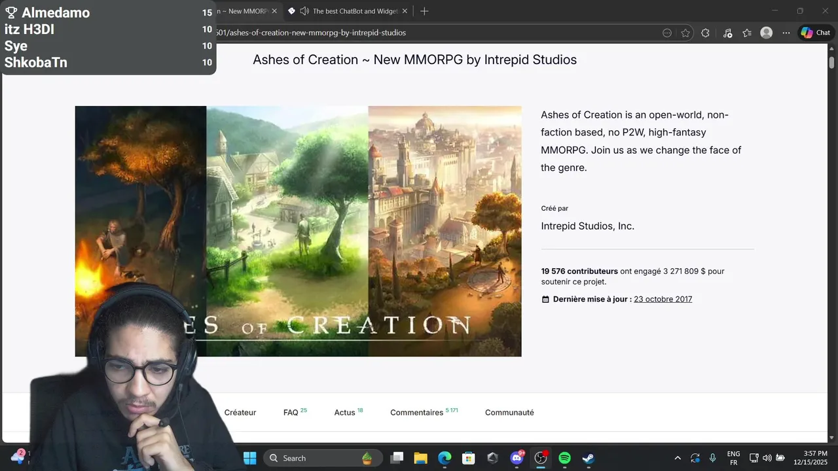Open Spotify from the taskbar
Image resolution: width=838 pixels, height=471 pixels.
564,458
